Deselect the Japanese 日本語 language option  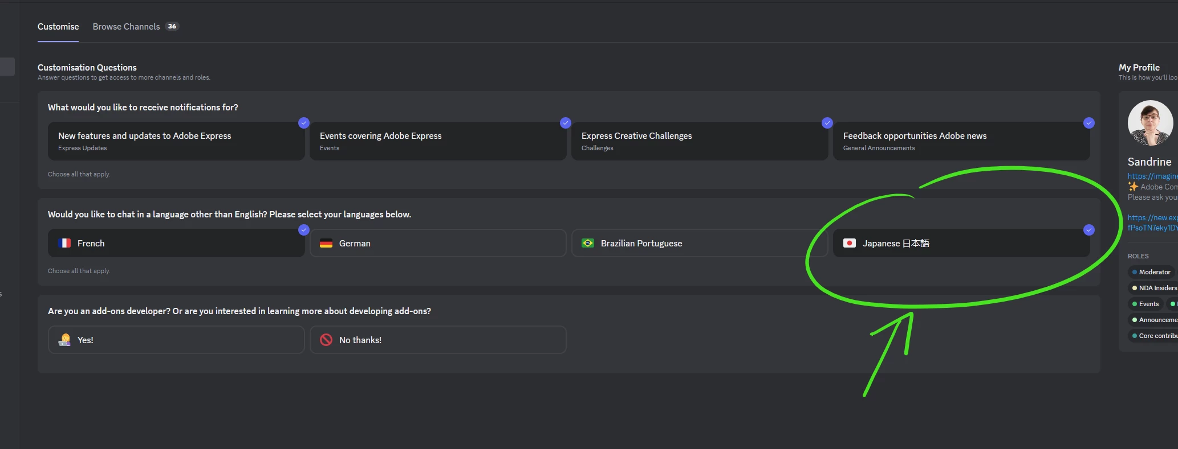point(961,243)
